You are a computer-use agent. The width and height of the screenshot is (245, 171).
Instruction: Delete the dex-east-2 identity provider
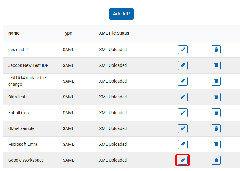pos(216,50)
